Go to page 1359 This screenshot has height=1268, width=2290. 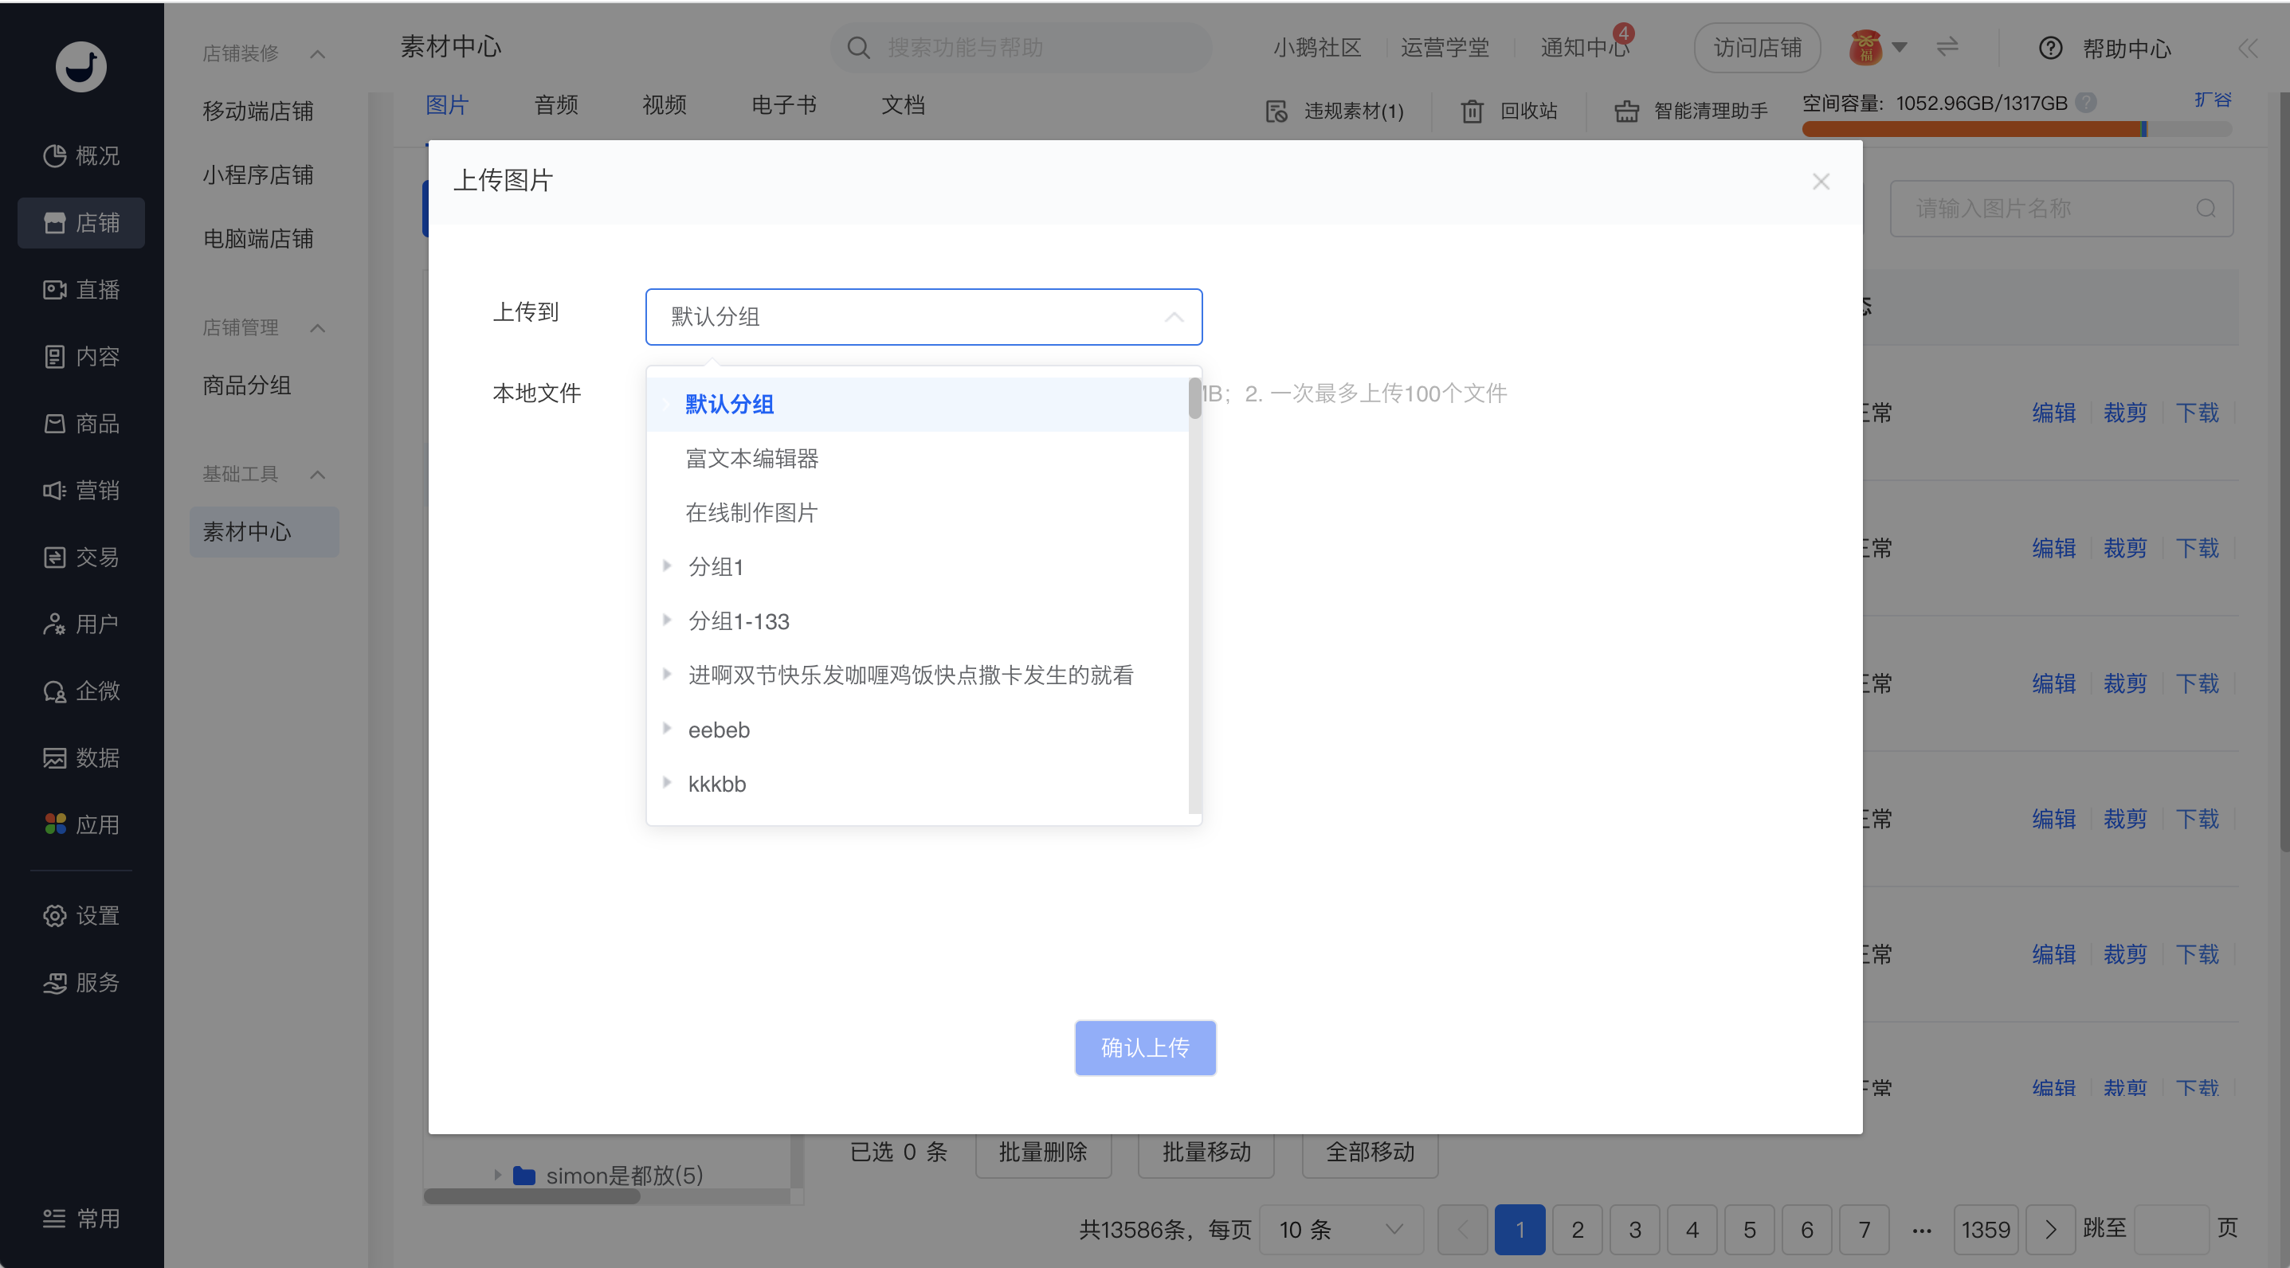pyautogui.click(x=1986, y=1229)
